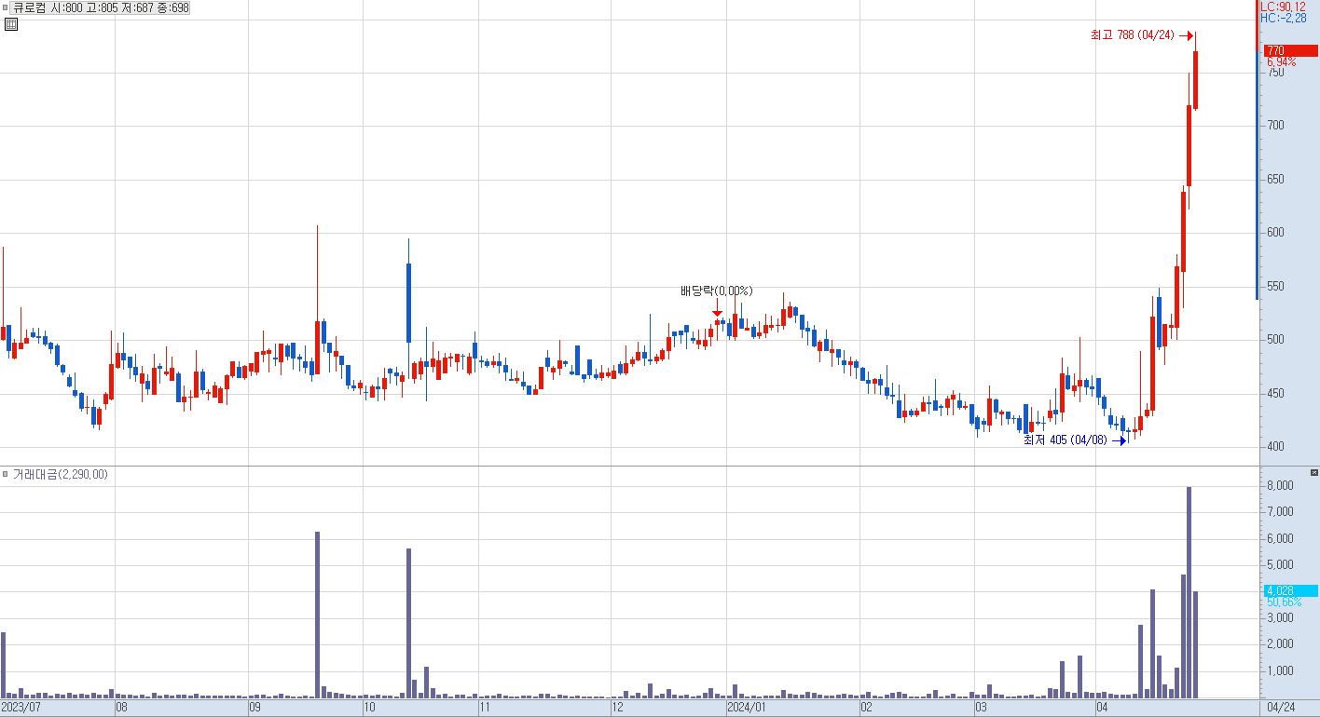1320x717 pixels.
Task: Click the 04/24 date label at bottom right
Action: coord(1281,708)
